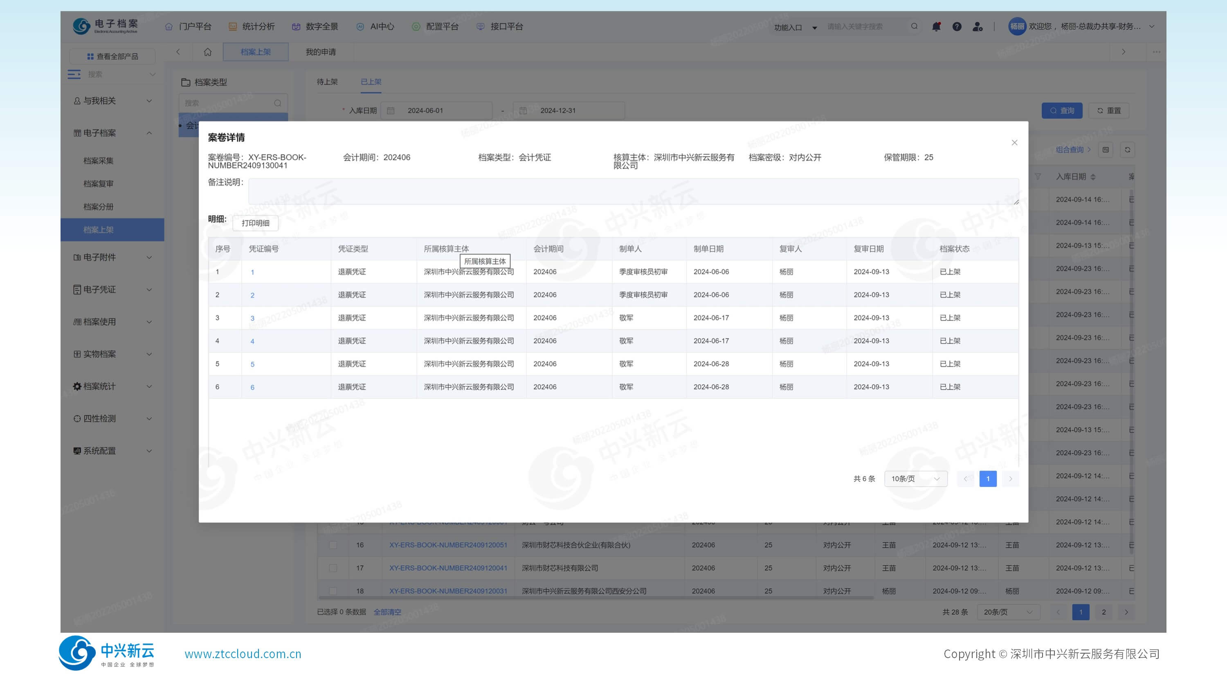Screen dimensions: 1227x690
Task: Select 档案上架 in the sidebar
Action: click(112, 230)
